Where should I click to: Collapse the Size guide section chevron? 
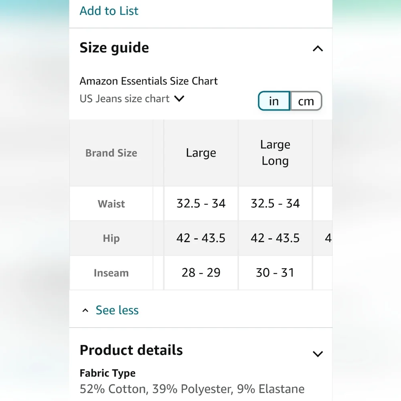pos(318,49)
